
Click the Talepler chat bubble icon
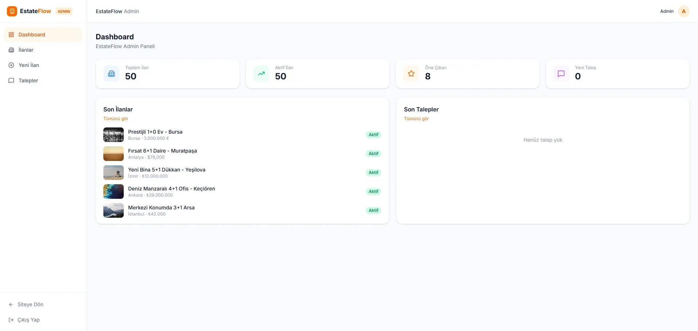11,80
